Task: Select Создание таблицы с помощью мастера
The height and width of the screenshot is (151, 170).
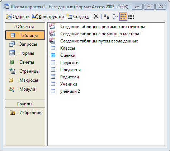Action: click(x=100, y=34)
